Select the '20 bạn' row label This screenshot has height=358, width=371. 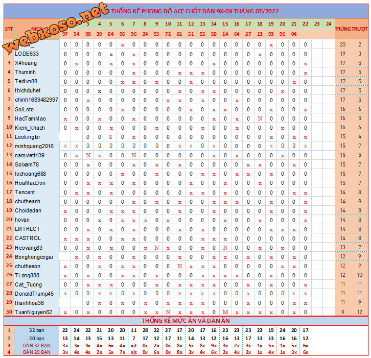(37, 339)
